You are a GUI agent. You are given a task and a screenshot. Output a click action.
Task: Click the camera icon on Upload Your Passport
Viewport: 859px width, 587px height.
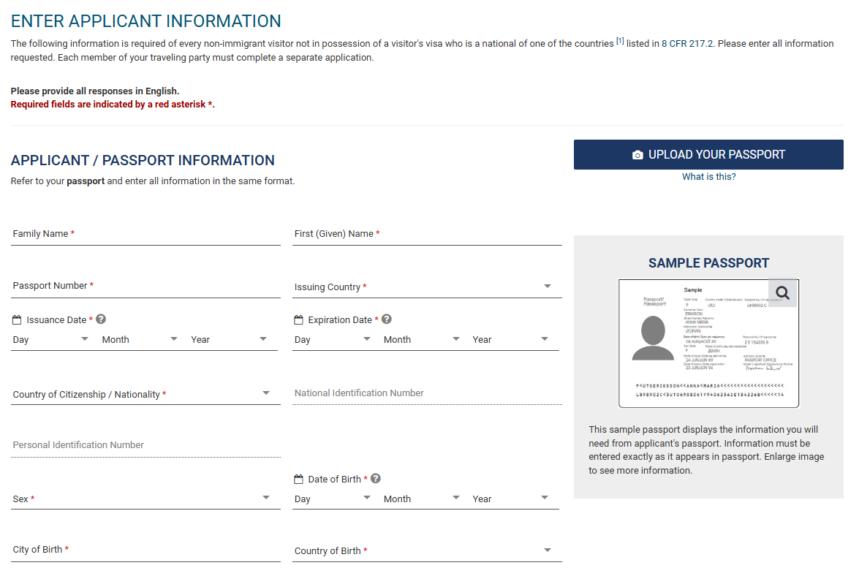[637, 154]
